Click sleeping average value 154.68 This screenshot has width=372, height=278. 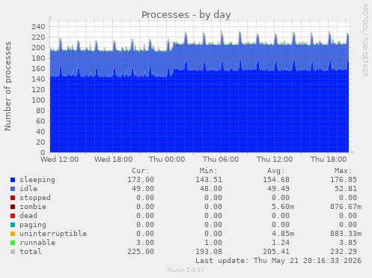pyautogui.click(x=276, y=180)
